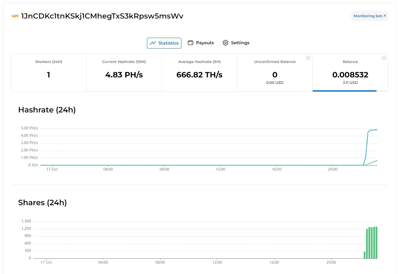Select the Current Hashrate (10M) card
This screenshot has height=274, width=398.
pos(124,72)
